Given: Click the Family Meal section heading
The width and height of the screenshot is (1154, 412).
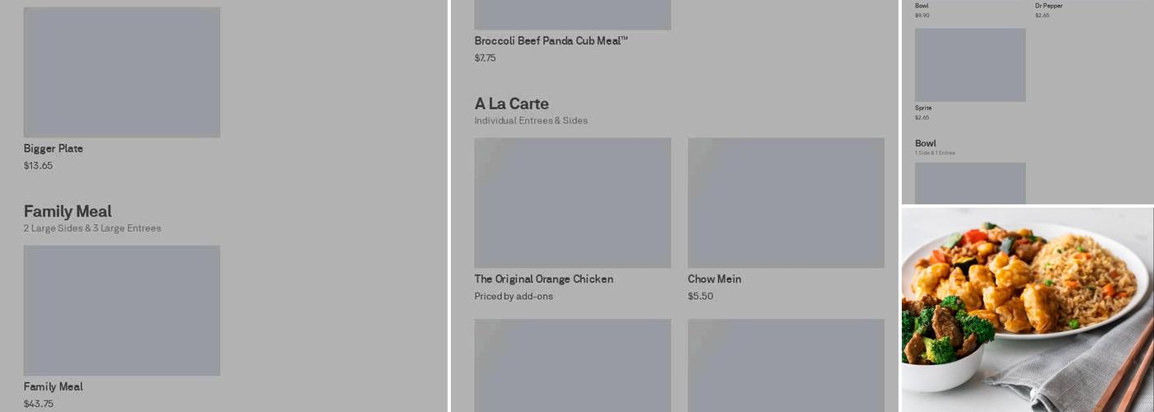Looking at the screenshot, I should pos(68,212).
